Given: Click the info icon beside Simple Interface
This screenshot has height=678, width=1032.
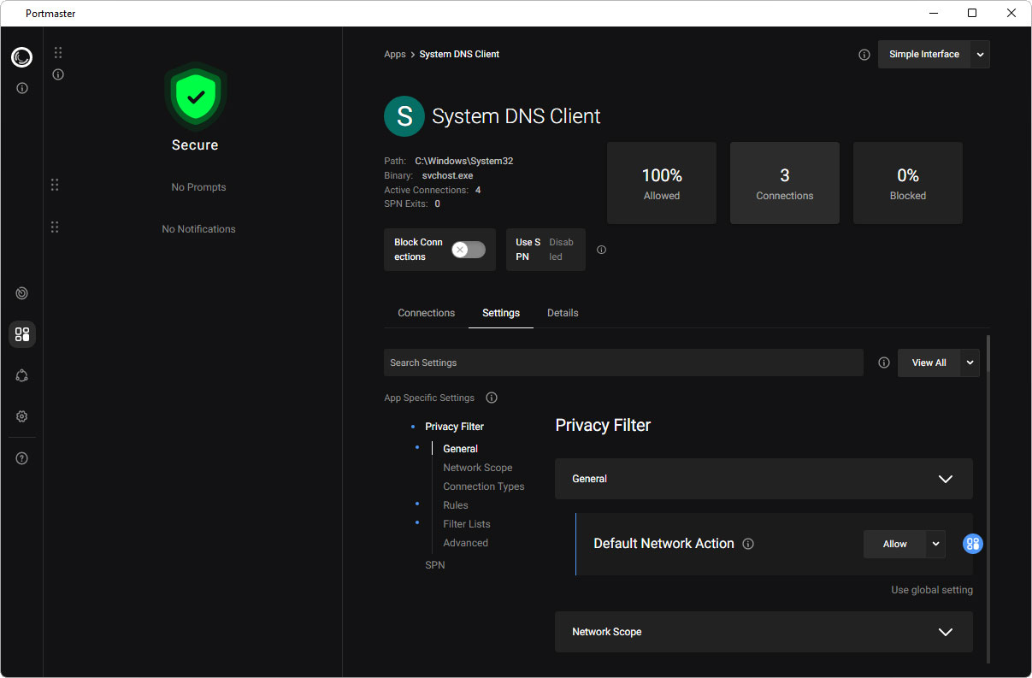Looking at the screenshot, I should click(864, 55).
